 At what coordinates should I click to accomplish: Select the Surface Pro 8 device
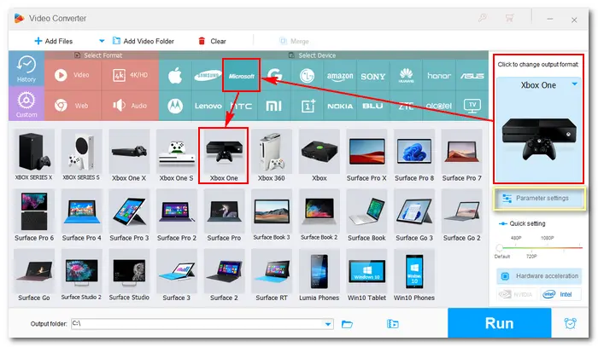click(x=414, y=156)
